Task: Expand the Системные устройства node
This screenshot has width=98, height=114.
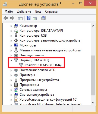Action: 11,95
